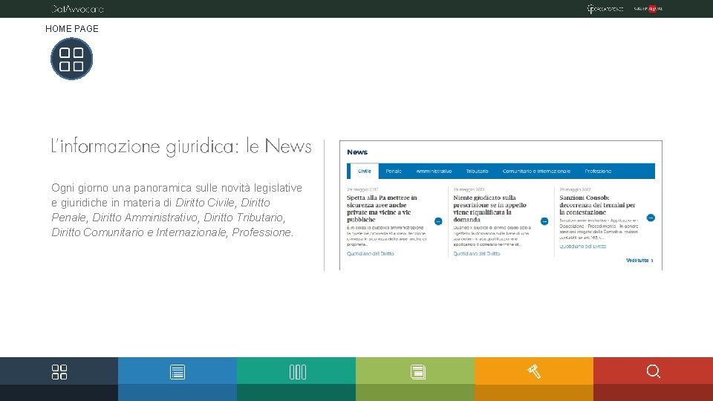
Task: Click the large Home Page grid icon
Action: 71,59
